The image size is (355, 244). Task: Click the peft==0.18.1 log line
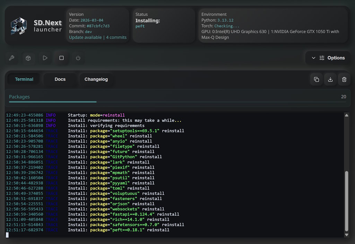pos(88,230)
